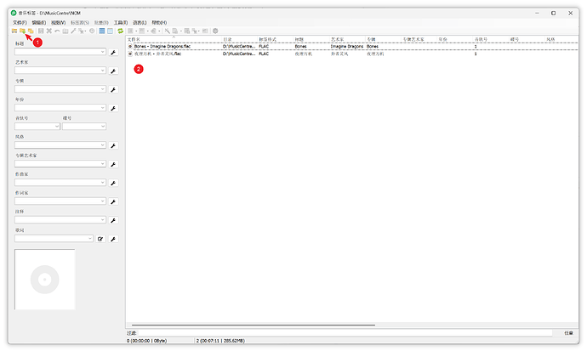Click "Imagine Dragons" artist cell
The width and height of the screenshot is (587, 351).
pyautogui.click(x=346, y=47)
